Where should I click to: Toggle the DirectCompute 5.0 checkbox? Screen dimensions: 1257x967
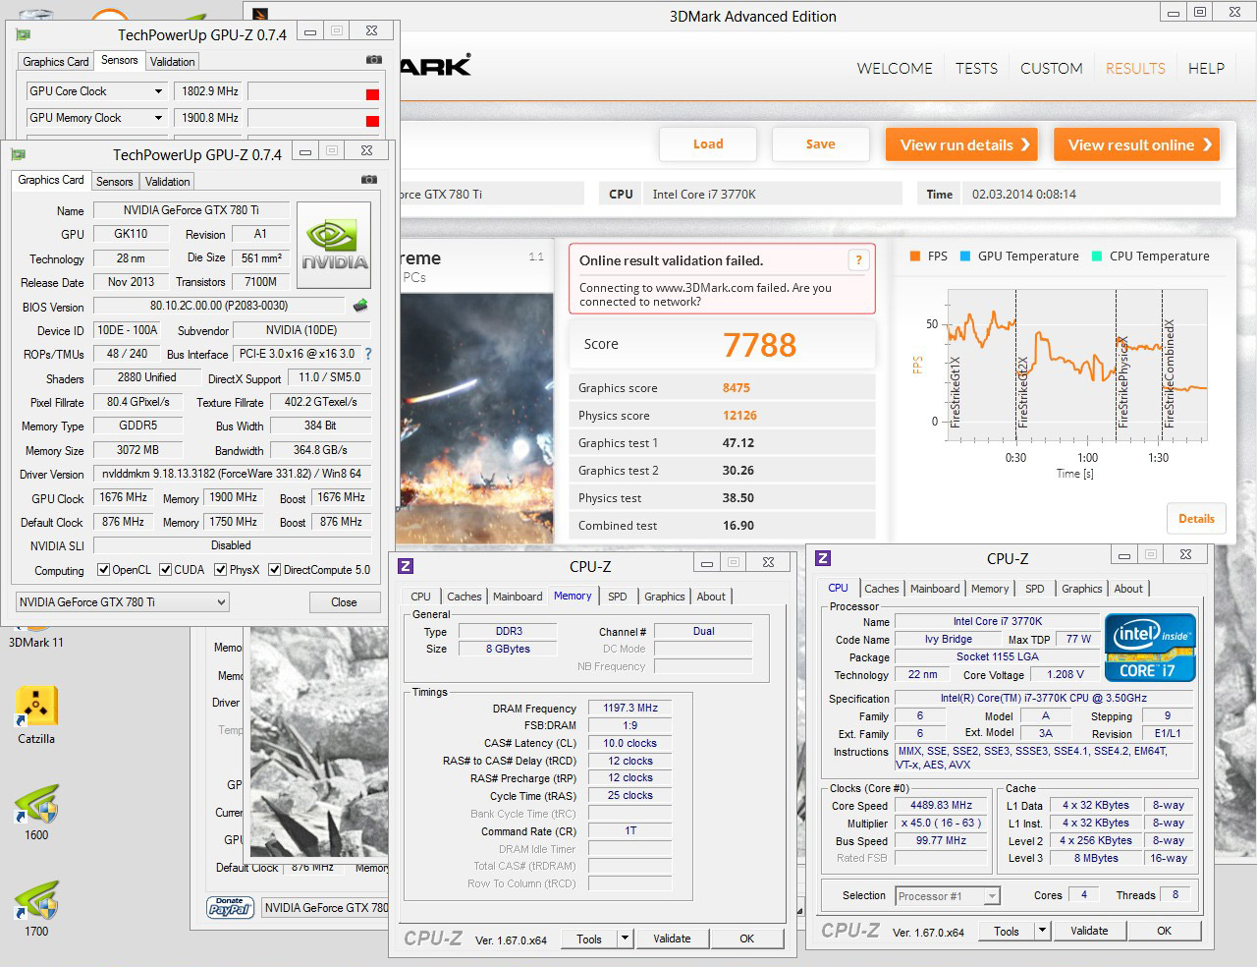[275, 570]
